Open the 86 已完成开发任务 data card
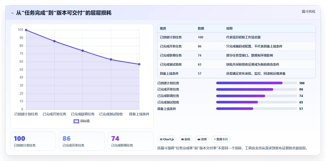Image resolution: width=326 pixels, height=161 pixels. pos(82,141)
